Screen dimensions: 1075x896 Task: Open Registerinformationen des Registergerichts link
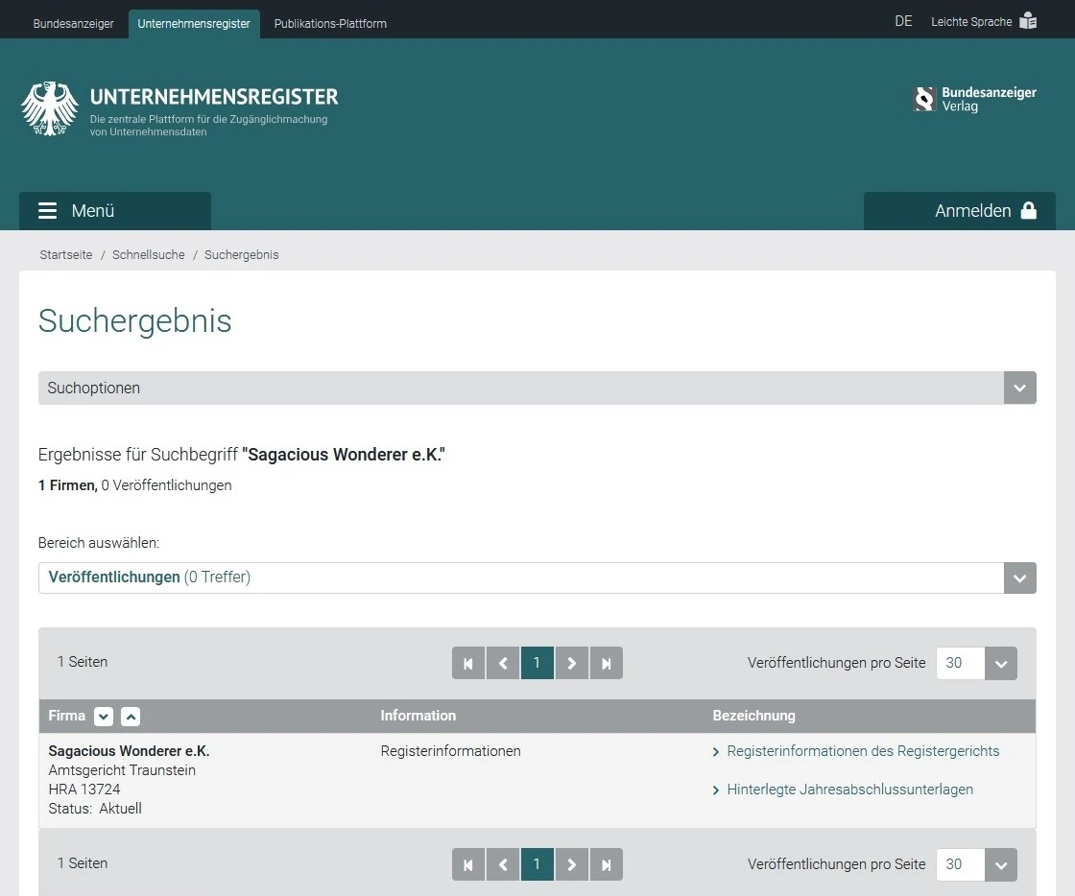tap(862, 751)
